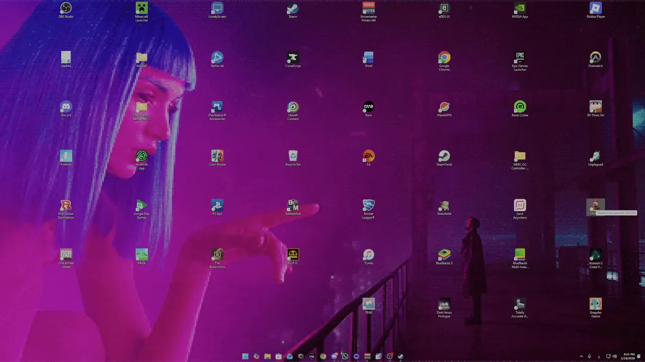Select the One-armed robber icon

[x=66, y=258]
